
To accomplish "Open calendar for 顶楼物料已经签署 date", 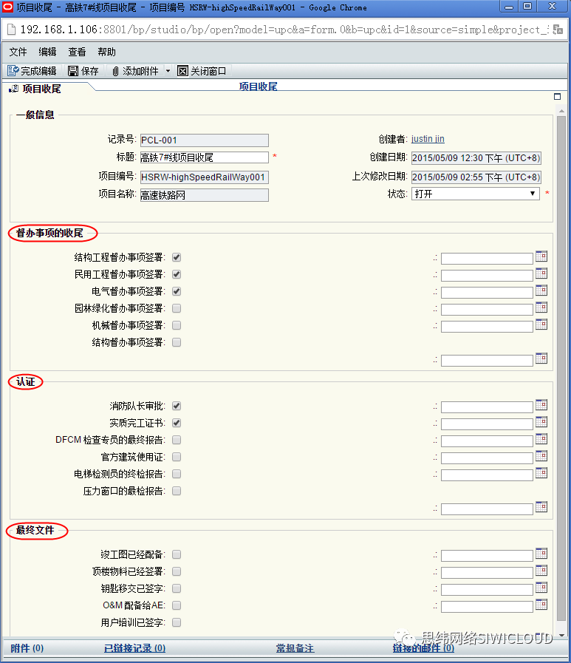I will [x=541, y=571].
